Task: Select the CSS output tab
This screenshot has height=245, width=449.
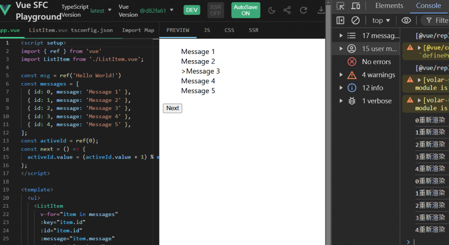Action: pyautogui.click(x=229, y=30)
